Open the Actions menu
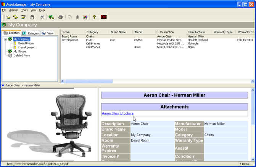Screen dimensions: 256x167 click(14, 10)
